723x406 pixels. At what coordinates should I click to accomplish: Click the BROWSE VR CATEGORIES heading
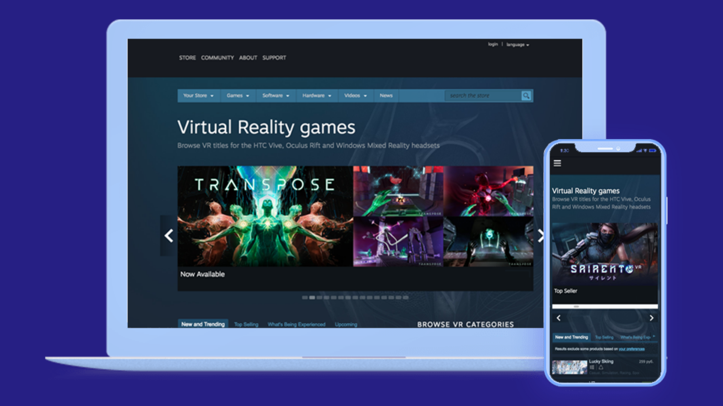coord(465,324)
